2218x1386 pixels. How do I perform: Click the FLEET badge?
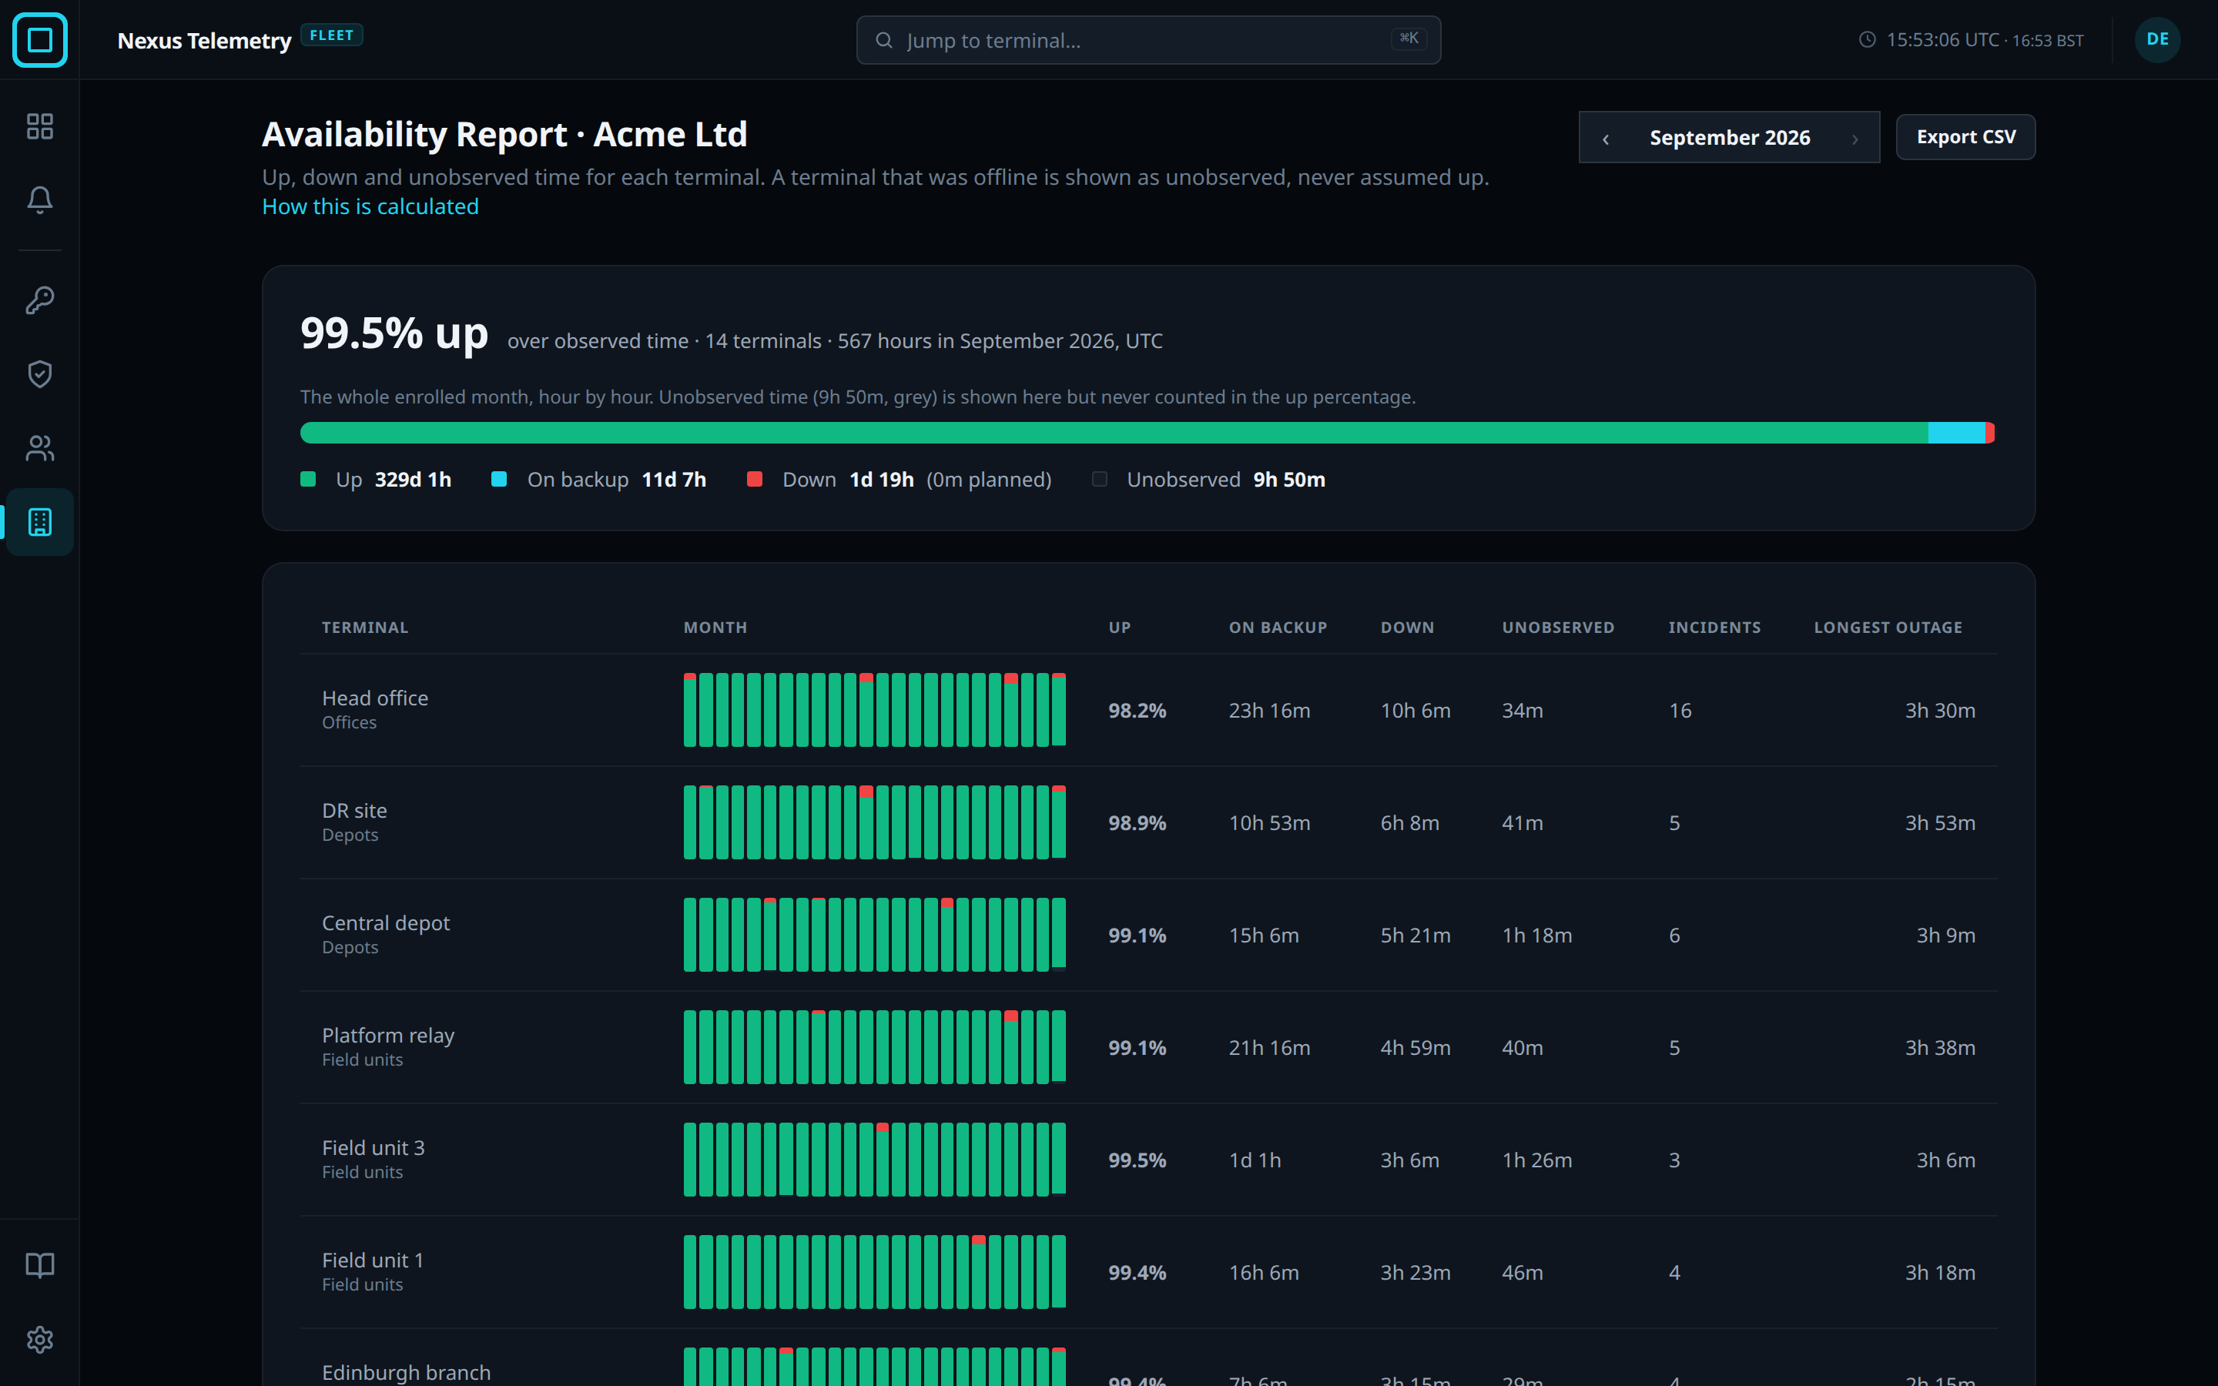point(332,35)
